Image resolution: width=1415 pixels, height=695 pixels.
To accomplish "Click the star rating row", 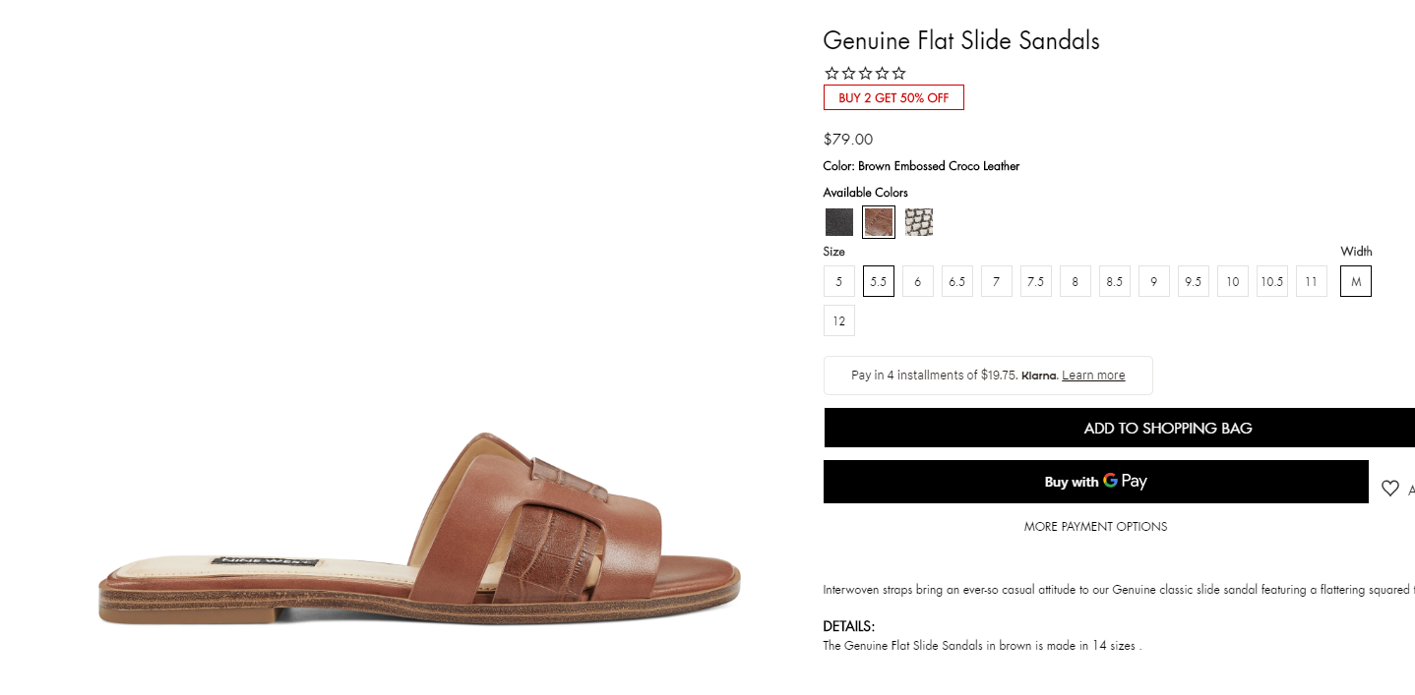I will pos(865,73).
